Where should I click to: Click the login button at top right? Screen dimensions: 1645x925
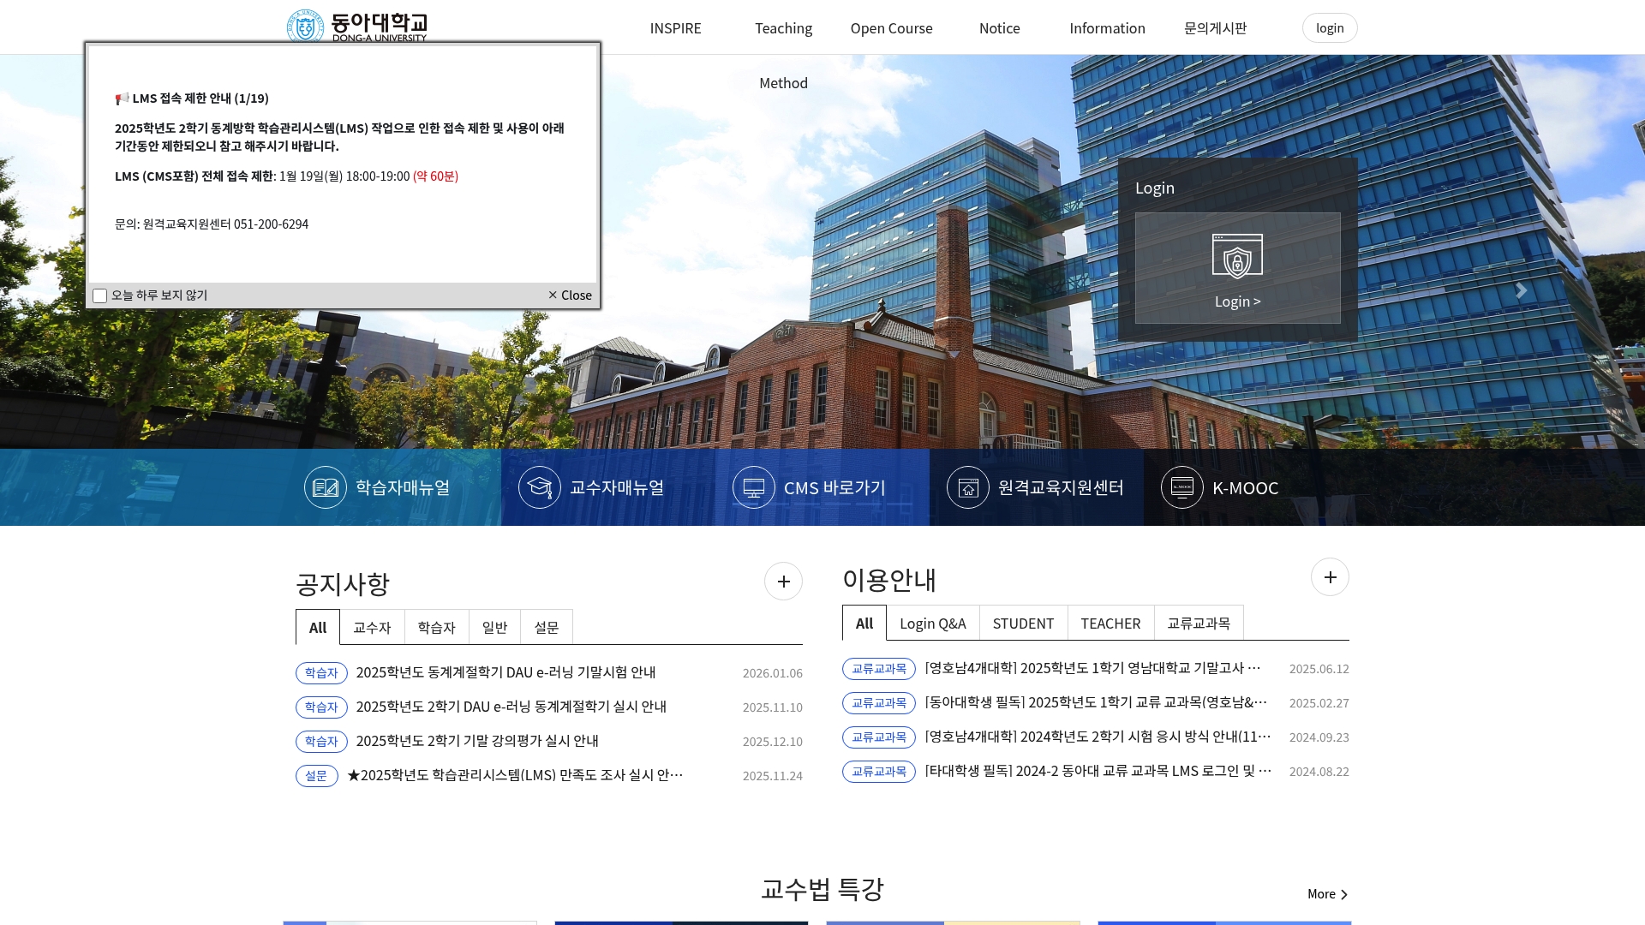pyautogui.click(x=1329, y=27)
